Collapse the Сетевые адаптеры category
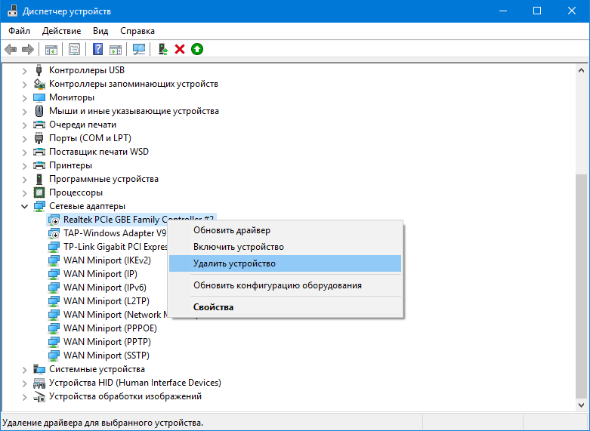The image size is (590, 431). (x=25, y=206)
